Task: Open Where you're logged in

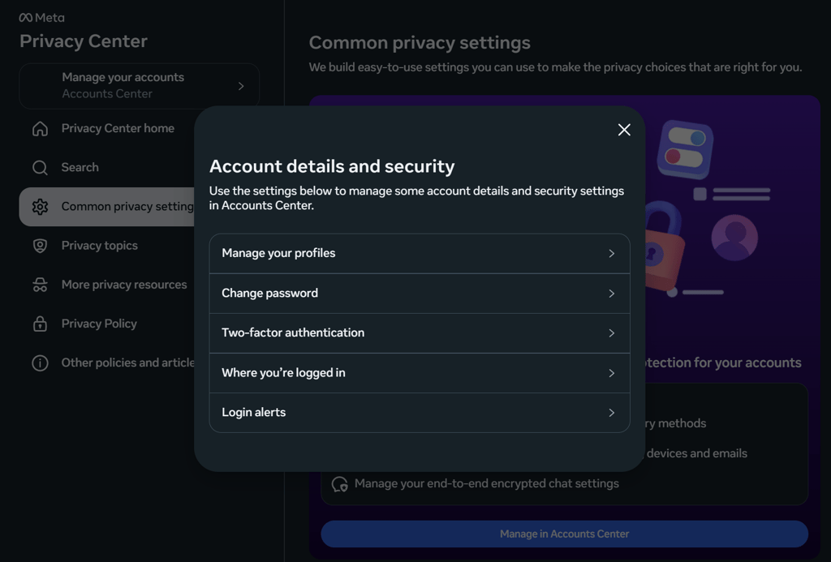Action: coord(420,373)
